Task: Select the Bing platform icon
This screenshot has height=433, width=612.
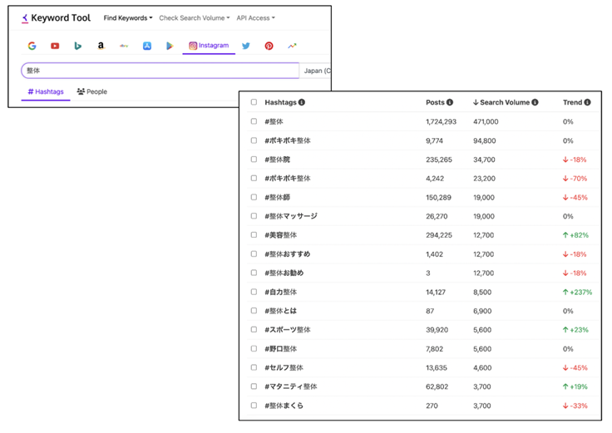Action: click(x=77, y=46)
